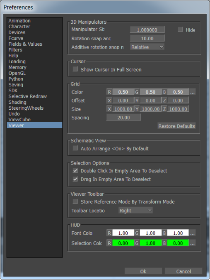The width and height of the screenshot is (210, 280).
Task: Open the Relative rotation snap dropdown
Action: click(147, 47)
